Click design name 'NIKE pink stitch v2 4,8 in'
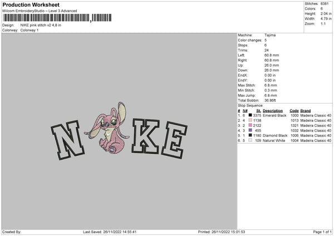The height and width of the screenshot is (236, 334). coord(41,25)
